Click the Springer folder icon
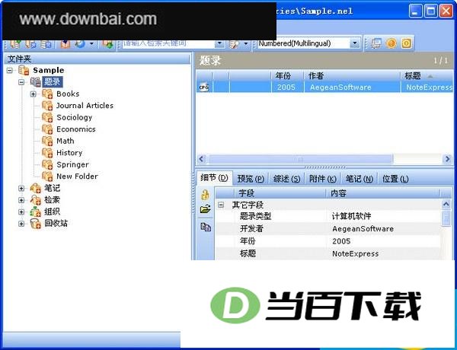457x350 pixels. point(47,164)
